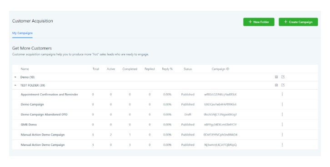Expand the Demo (10) folder arrow
This screenshot has height=167, width=330.
point(15,77)
